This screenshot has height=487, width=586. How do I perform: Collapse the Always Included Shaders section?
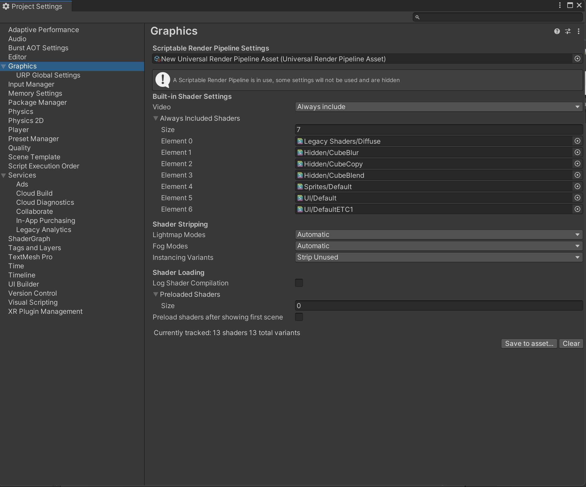[x=156, y=118]
